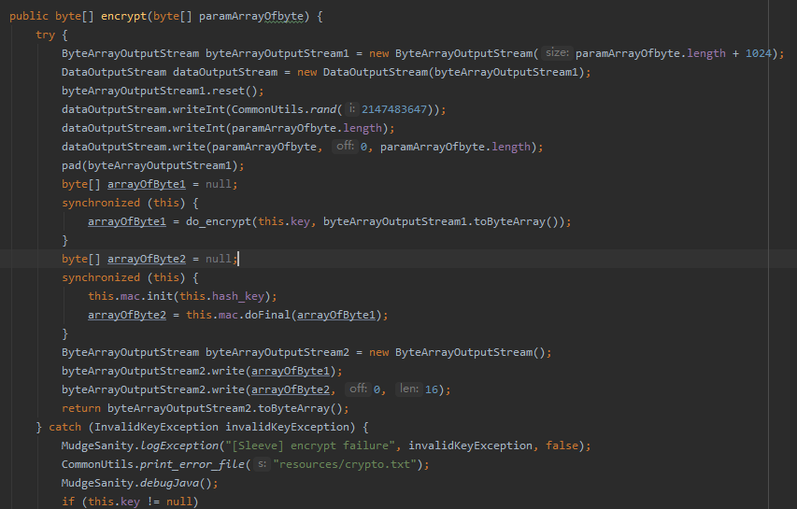Click 'arrayOfByte2' in its null declaration
Image resolution: width=797 pixels, height=509 pixels.
point(147,259)
